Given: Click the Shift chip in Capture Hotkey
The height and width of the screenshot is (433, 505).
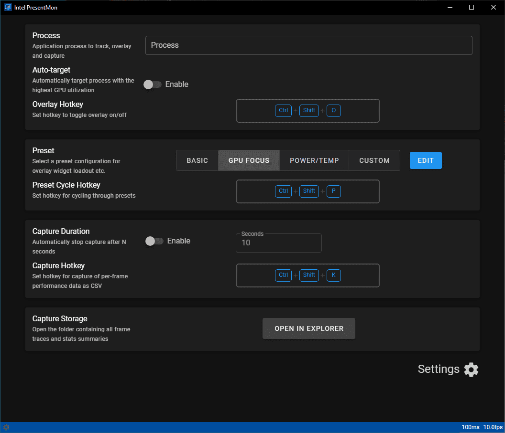Looking at the screenshot, I should click(x=309, y=275).
